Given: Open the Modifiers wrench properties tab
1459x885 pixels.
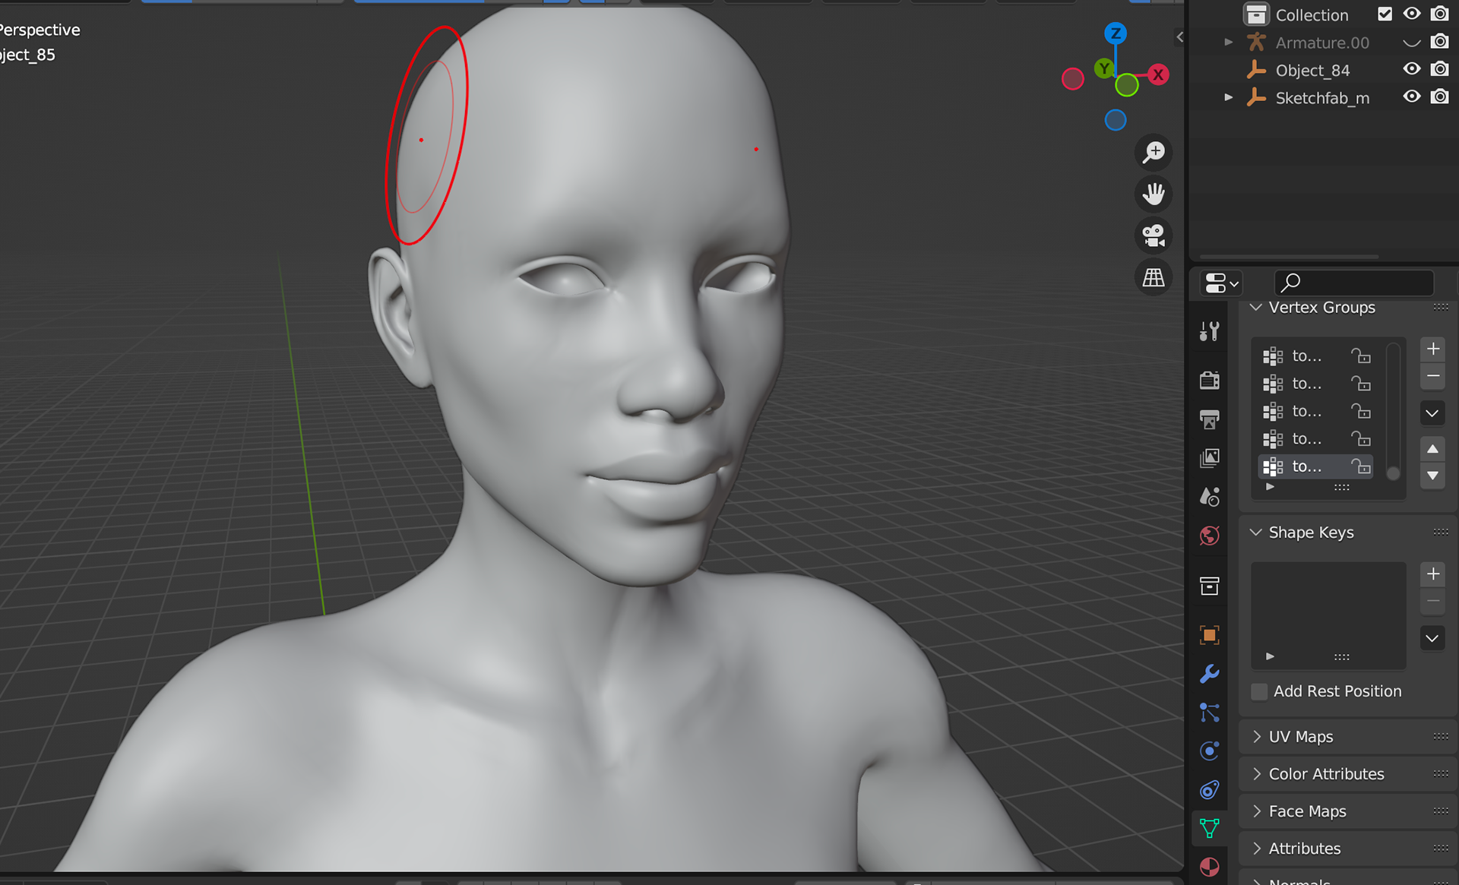Looking at the screenshot, I should [1209, 674].
